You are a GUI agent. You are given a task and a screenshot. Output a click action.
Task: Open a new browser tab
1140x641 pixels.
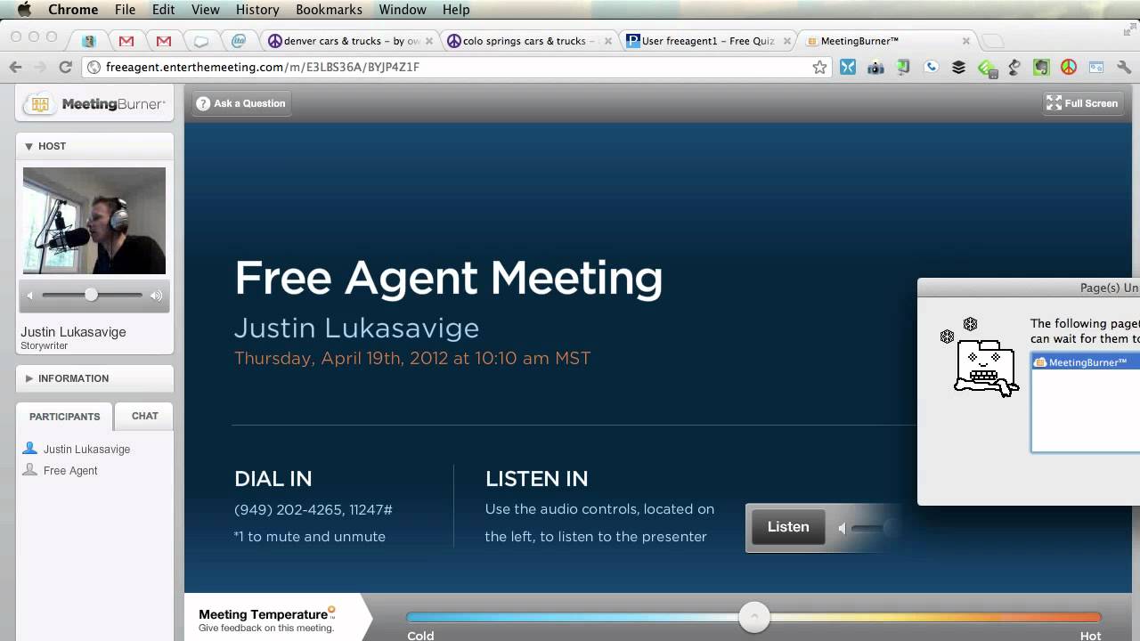point(992,41)
